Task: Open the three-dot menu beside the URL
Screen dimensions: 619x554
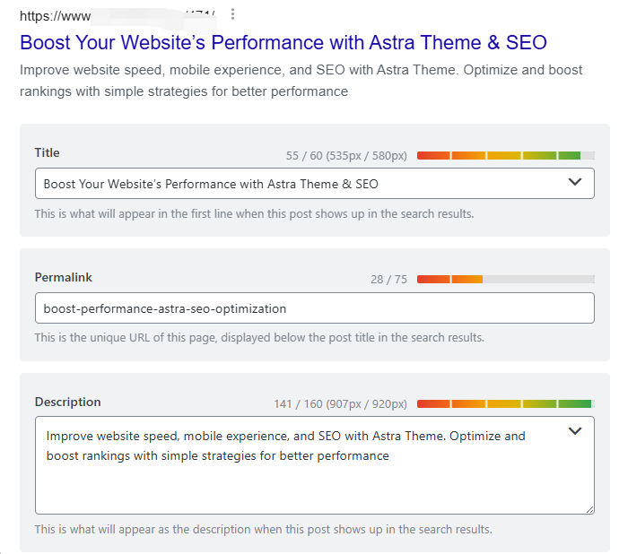Action: (233, 14)
